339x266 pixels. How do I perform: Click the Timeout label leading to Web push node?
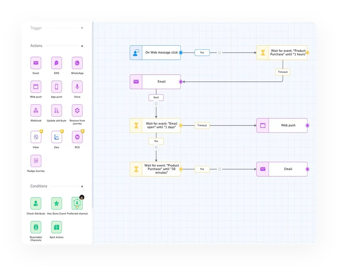[x=202, y=125]
